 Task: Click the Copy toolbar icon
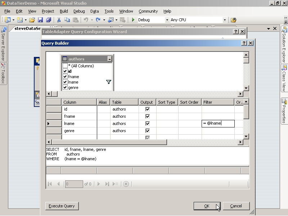click(x=67, y=20)
